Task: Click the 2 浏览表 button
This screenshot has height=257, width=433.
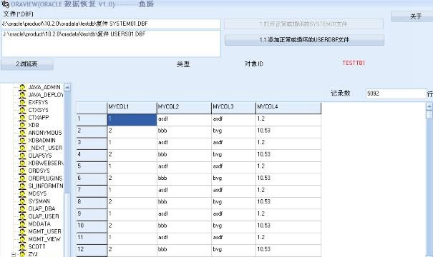Action: pos(26,64)
